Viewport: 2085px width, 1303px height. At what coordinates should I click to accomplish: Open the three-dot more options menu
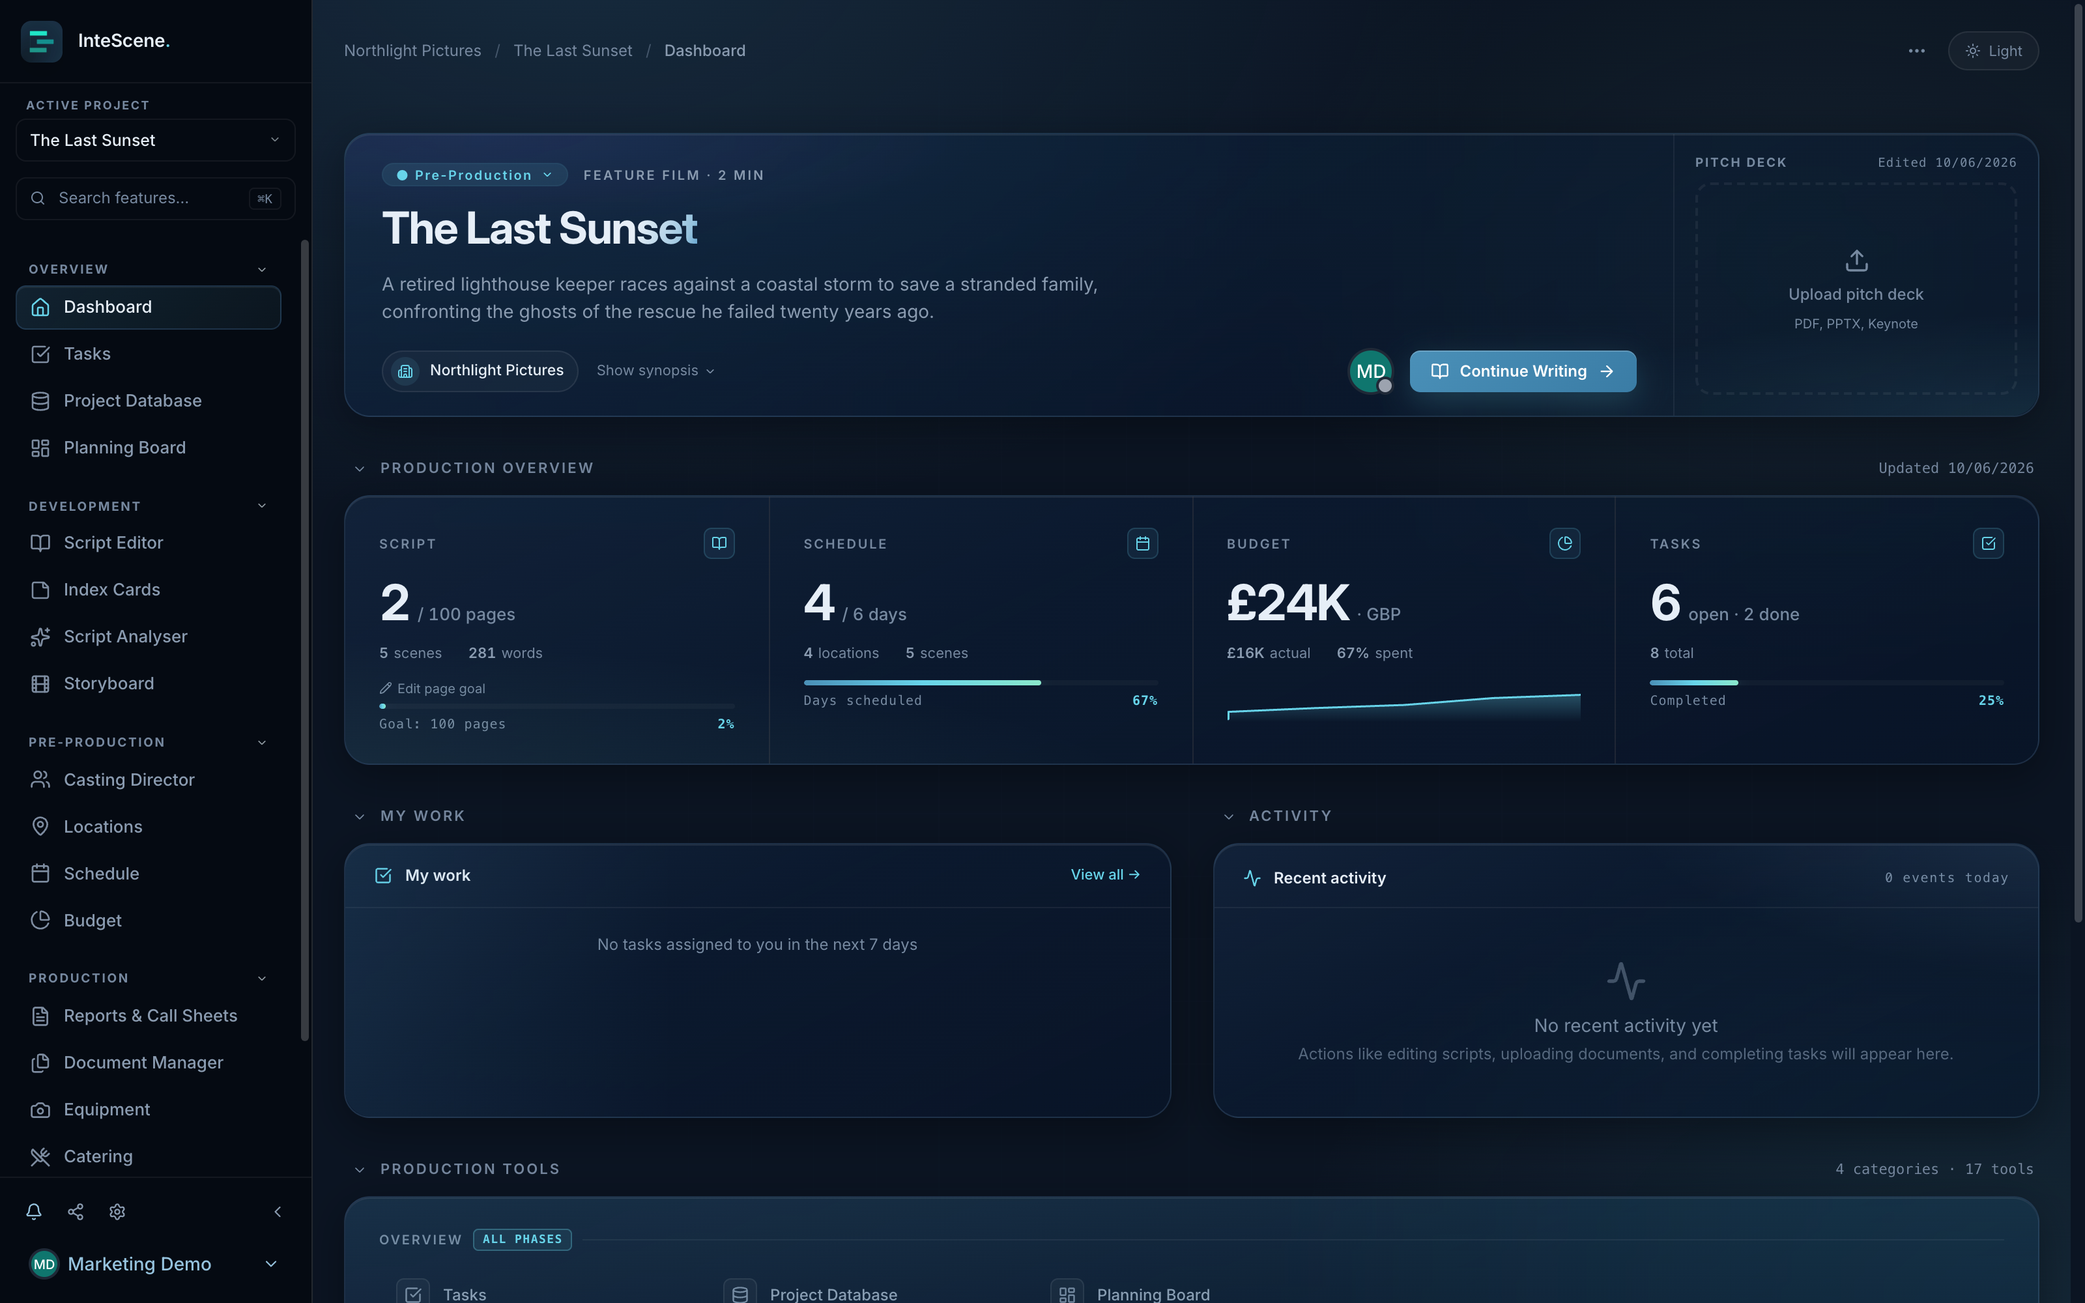[1916, 51]
